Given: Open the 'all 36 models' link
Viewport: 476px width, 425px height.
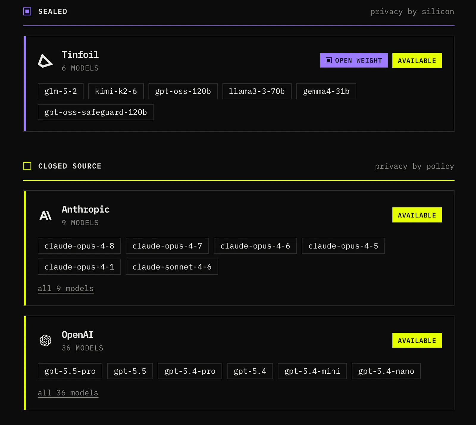Looking at the screenshot, I should click(x=68, y=393).
